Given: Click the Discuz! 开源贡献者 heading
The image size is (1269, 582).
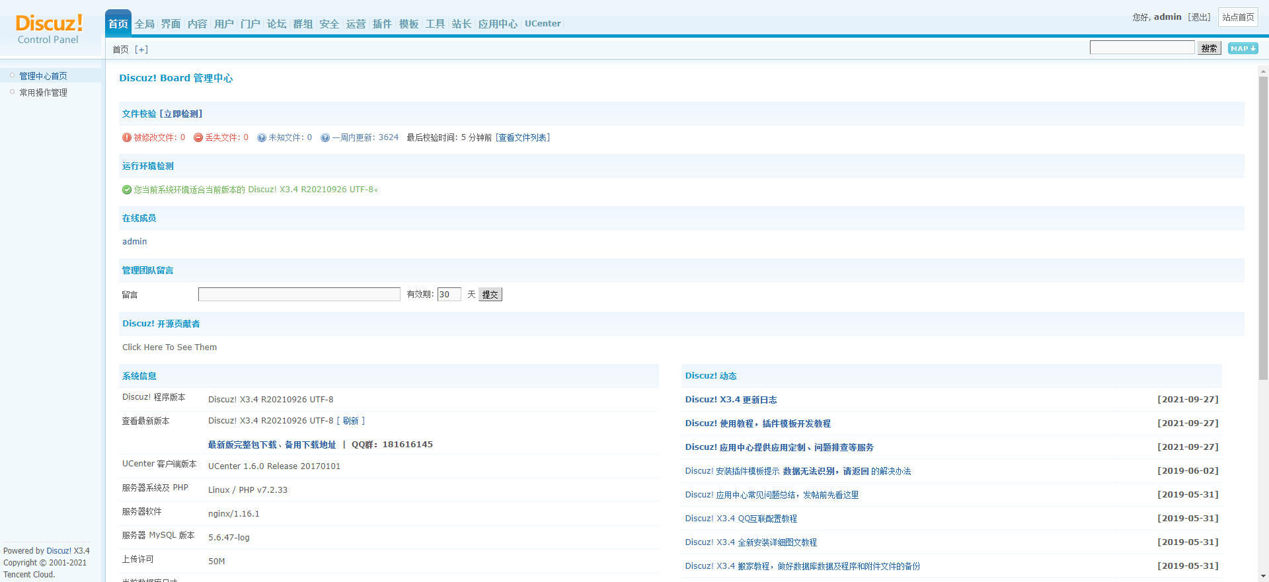Looking at the screenshot, I should point(161,324).
